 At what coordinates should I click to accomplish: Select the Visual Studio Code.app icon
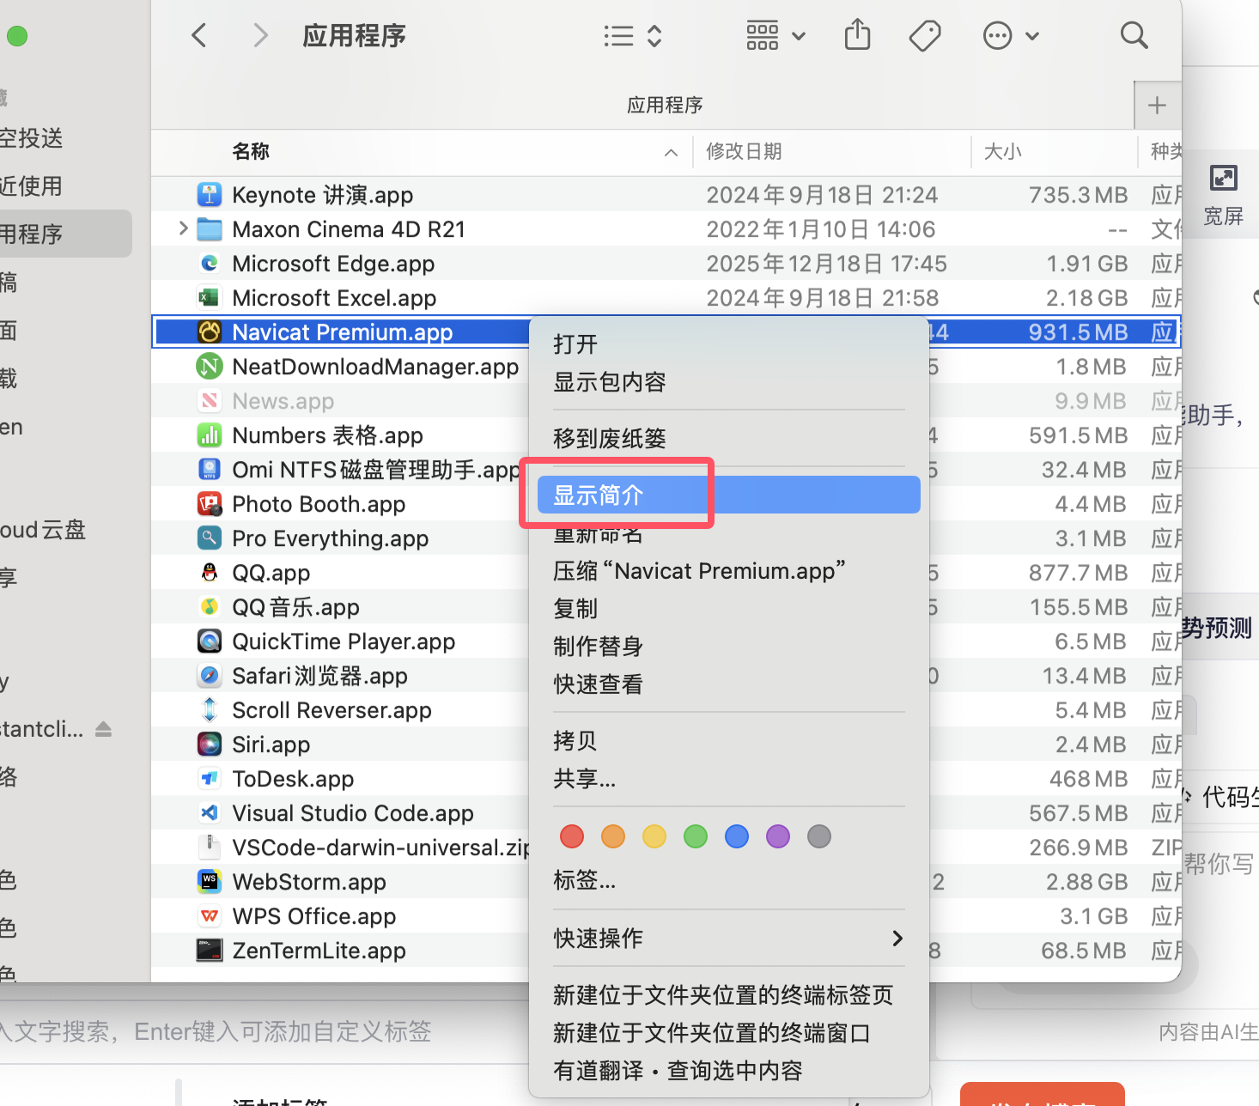(x=210, y=813)
